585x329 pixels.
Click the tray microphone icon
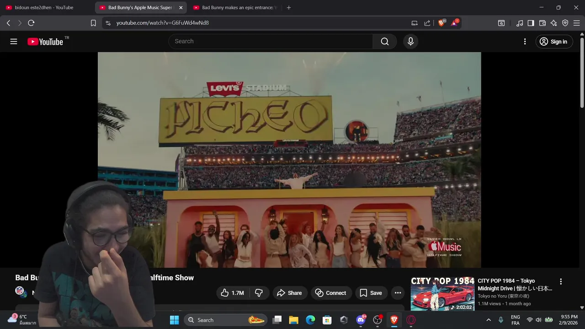(501, 320)
